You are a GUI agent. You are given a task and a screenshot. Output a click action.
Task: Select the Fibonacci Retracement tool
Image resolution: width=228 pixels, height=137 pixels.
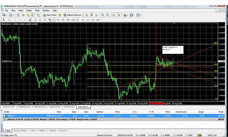tap(35, 20)
